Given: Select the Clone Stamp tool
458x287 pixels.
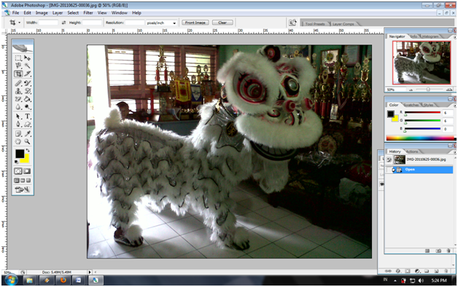Looking at the screenshot, I should (18, 91).
